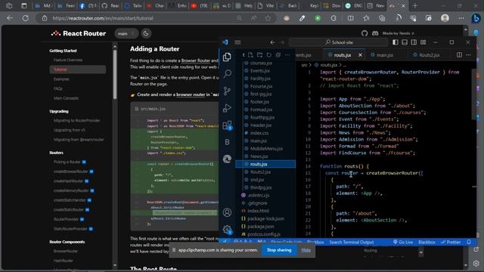Add page to browser favorites
This screenshot has height=272, width=484.
pyautogui.click(x=268, y=18)
